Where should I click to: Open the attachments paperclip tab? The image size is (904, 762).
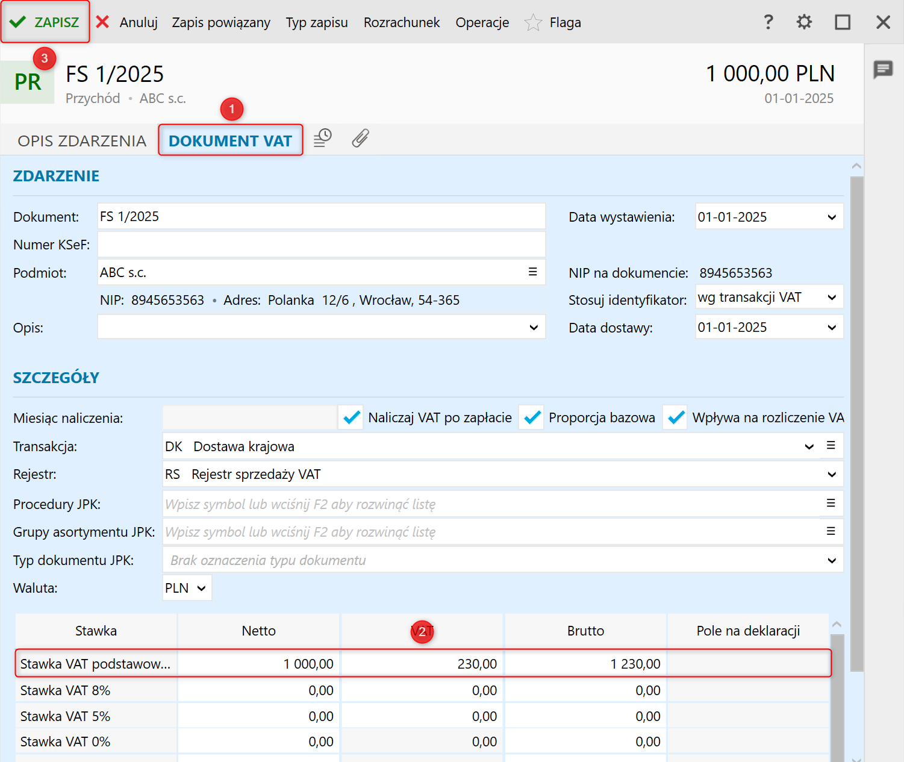(x=360, y=139)
